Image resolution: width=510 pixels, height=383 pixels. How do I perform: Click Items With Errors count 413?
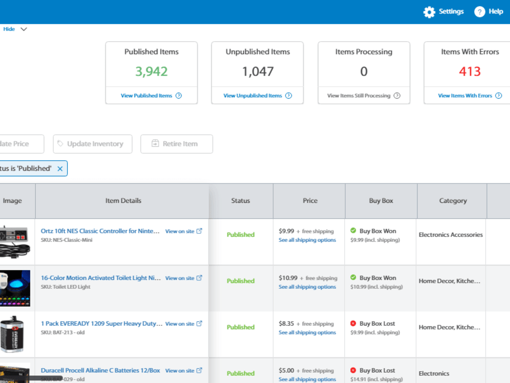(470, 71)
